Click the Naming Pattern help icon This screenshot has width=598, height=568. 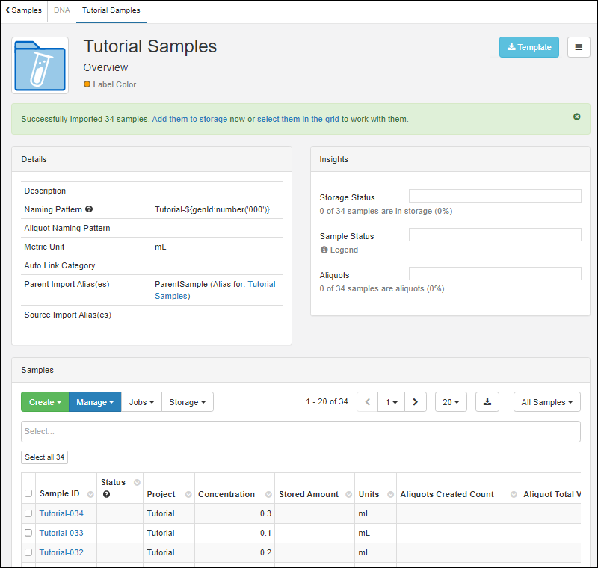click(x=89, y=210)
